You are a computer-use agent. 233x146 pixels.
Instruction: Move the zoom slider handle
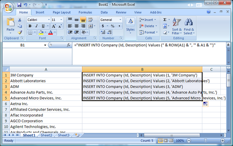205,140
